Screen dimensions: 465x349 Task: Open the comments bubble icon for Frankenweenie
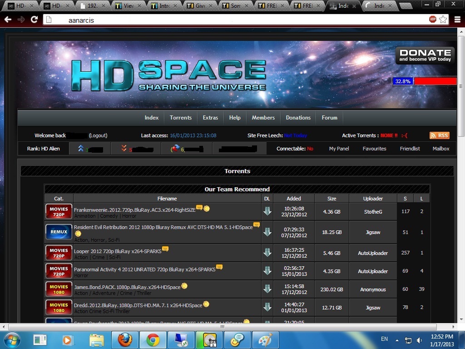pyautogui.click(x=199, y=207)
